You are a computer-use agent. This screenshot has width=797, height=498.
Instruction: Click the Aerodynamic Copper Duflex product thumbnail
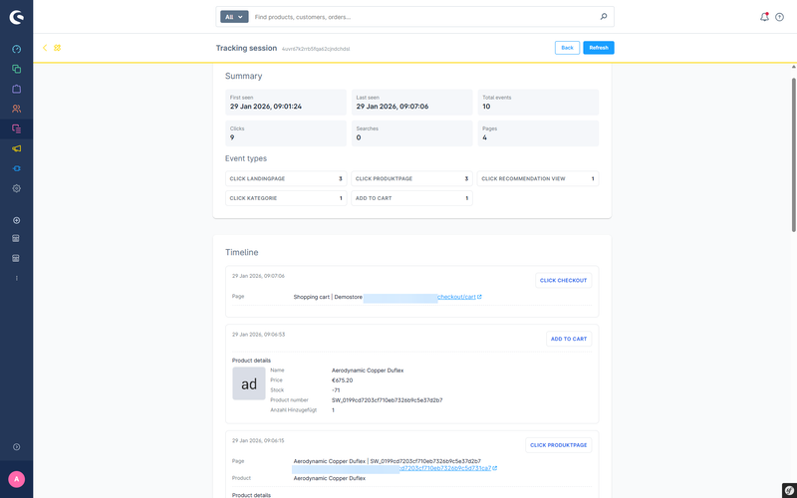click(x=249, y=383)
